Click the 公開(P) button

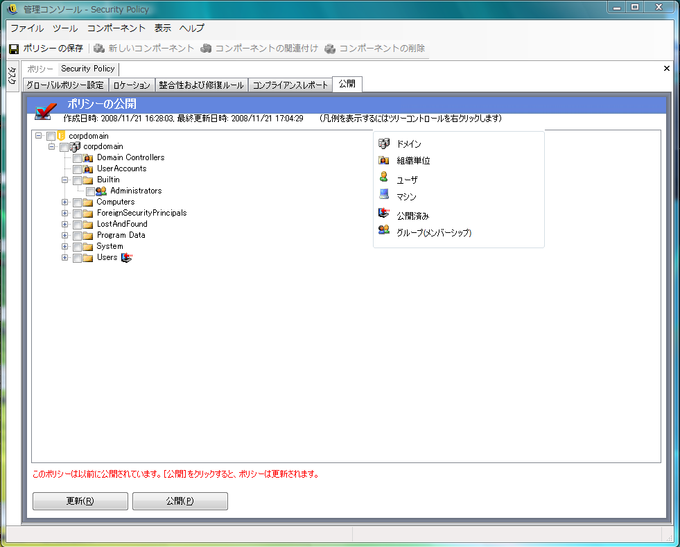point(180,501)
